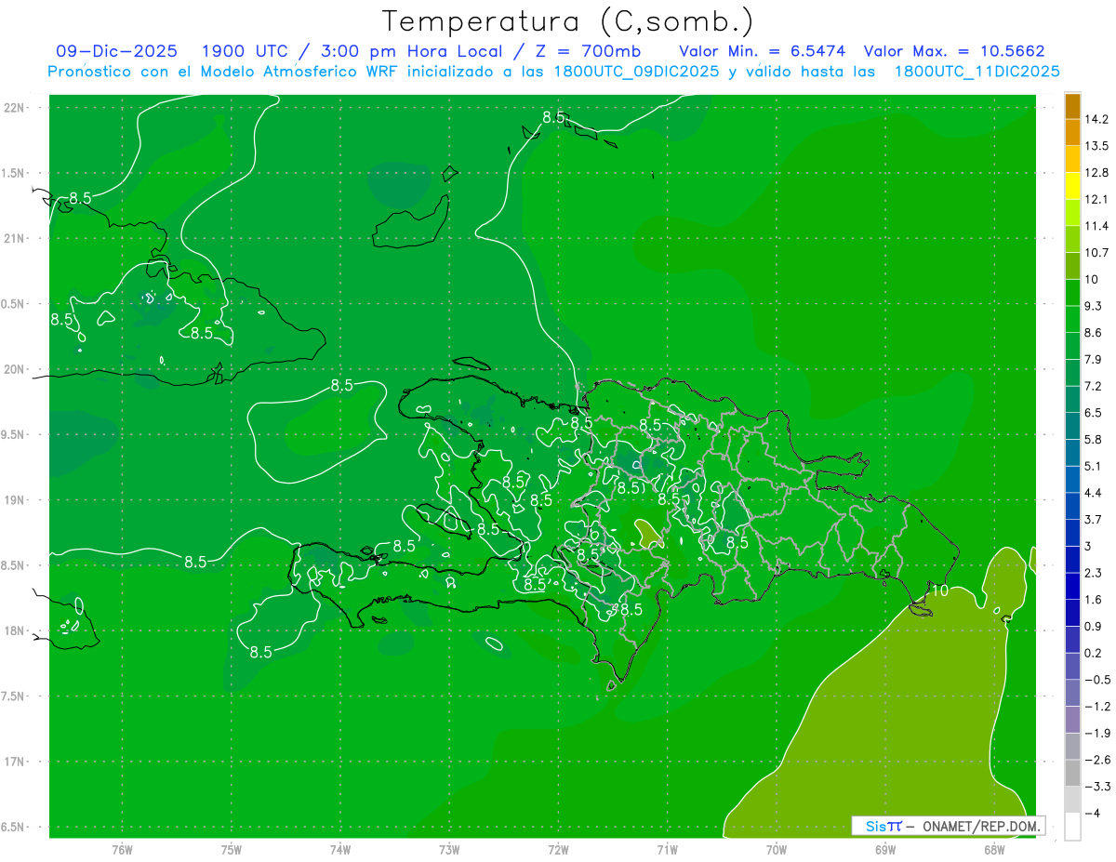Click the yellow swatch between 12.1 and 12.8
This screenshot has width=1116, height=862.
click(1072, 186)
